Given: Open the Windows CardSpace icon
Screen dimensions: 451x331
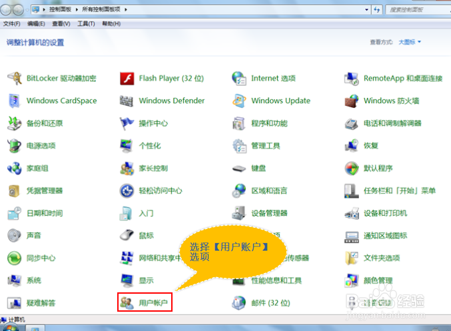Looking at the screenshot, I should click(x=15, y=101).
